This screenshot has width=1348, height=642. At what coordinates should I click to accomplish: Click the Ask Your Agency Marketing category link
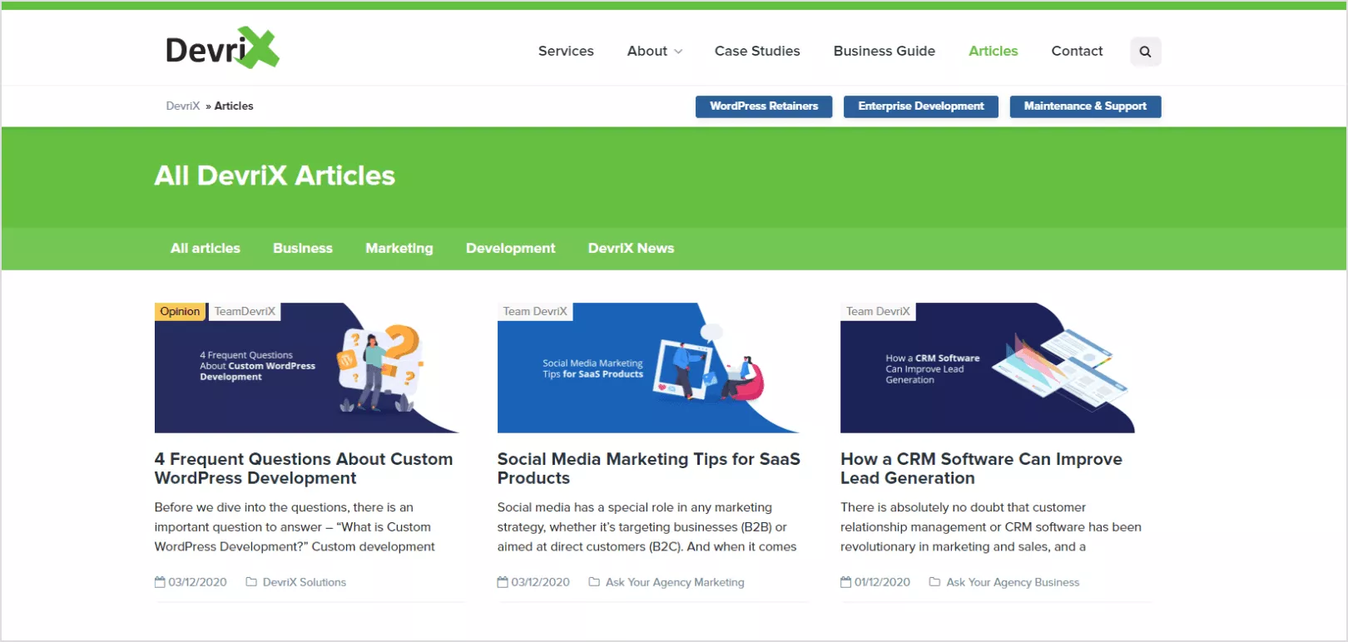675,582
